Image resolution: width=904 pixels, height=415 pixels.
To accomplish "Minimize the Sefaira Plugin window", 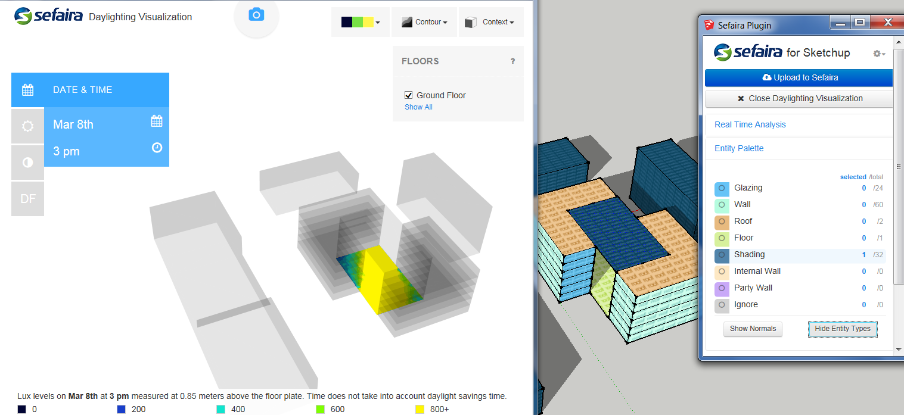I will click(x=839, y=23).
